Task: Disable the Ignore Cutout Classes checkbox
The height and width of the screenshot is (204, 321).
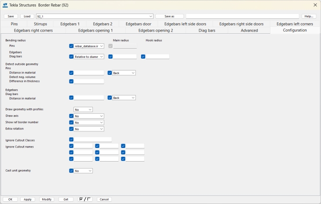Action: 71,140
